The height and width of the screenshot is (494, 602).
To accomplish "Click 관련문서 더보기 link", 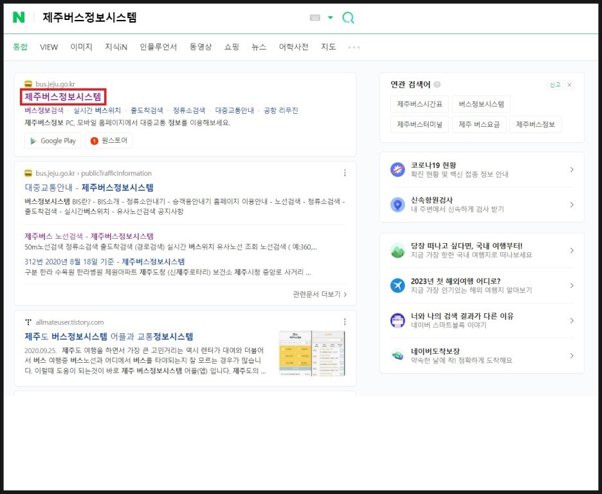I will coord(320,295).
